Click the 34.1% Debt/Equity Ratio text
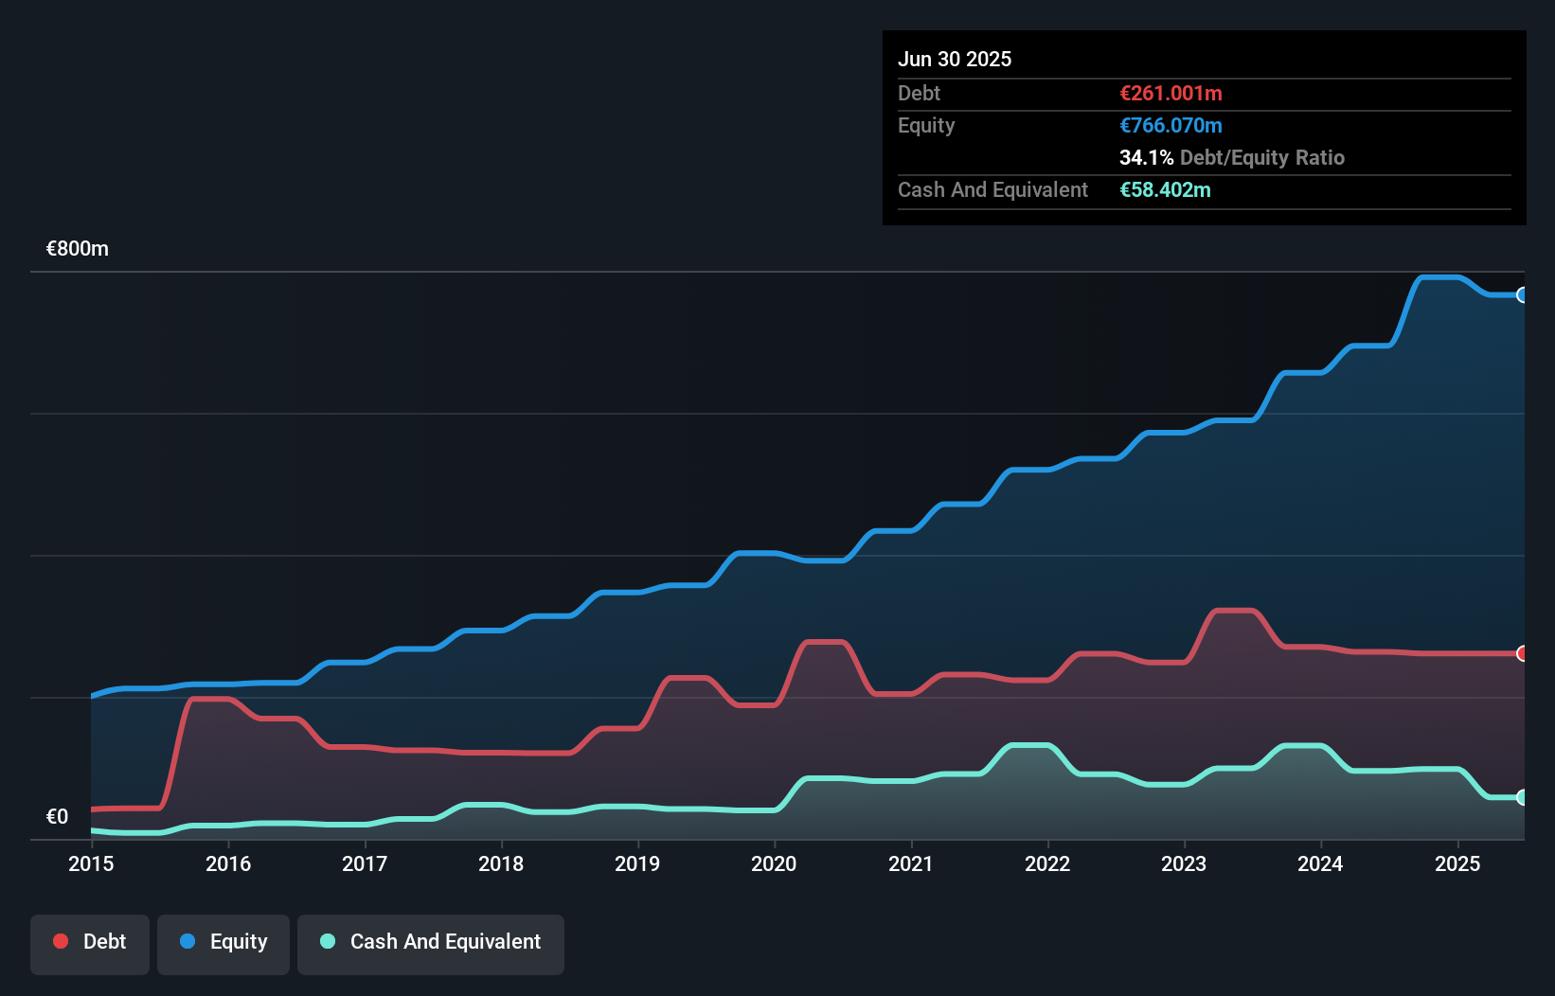This screenshot has width=1555, height=996. (x=1232, y=157)
